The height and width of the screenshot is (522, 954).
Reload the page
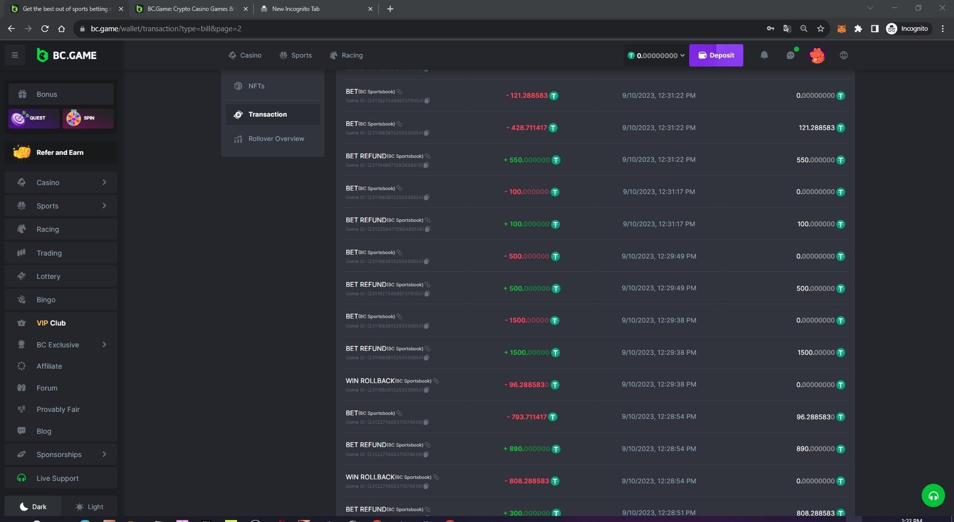pos(45,29)
